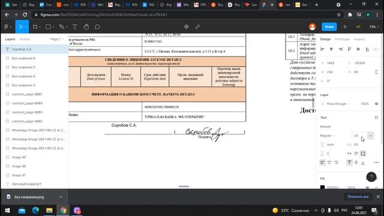Select the Pen tool

pos(61,26)
